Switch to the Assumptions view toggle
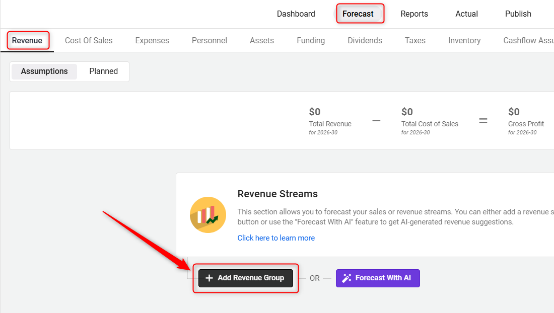Image resolution: width=554 pixels, height=313 pixels. pos(44,71)
